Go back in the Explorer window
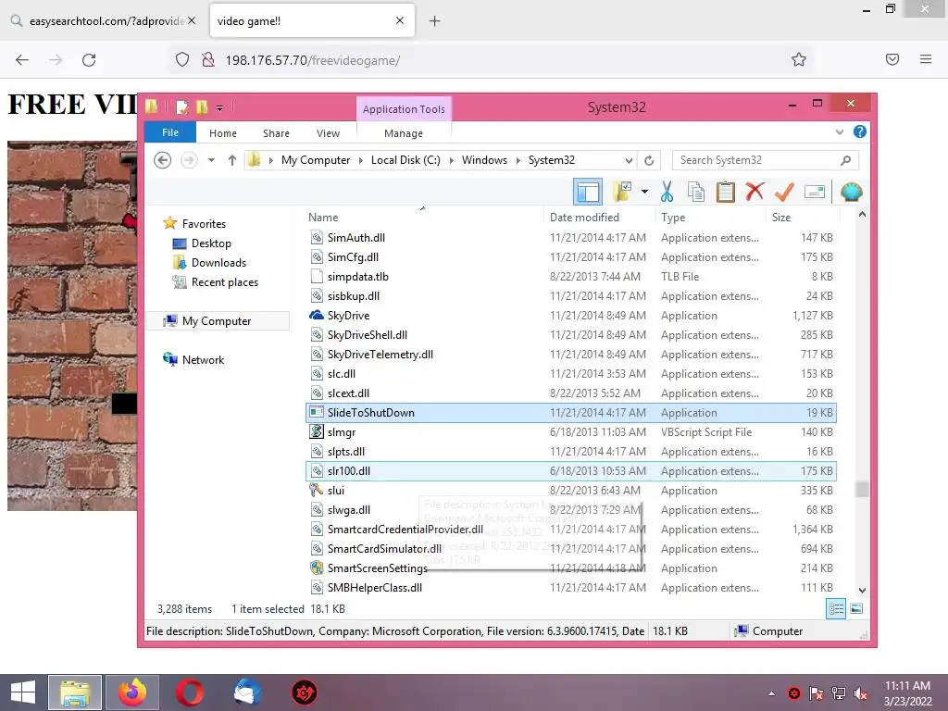 [x=162, y=160]
